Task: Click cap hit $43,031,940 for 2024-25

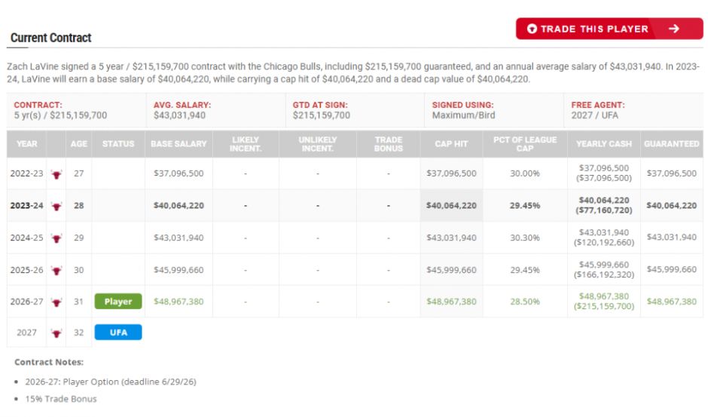Action: click(x=451, y=238)
